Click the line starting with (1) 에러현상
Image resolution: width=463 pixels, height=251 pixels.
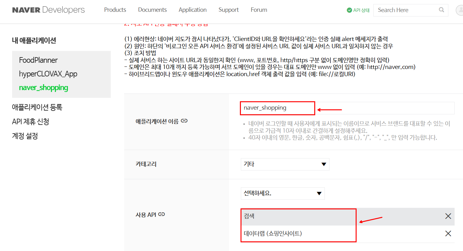point(256,39)
